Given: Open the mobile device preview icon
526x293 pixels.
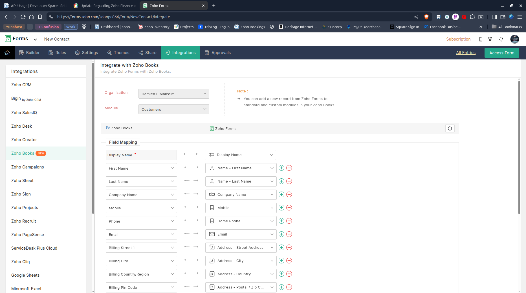Looking at the screenshot, I should coord(481,39).
